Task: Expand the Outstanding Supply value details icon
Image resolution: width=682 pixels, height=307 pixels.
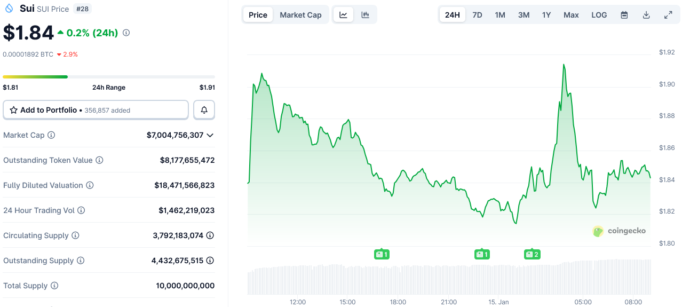Action: (x=210, y=261)
